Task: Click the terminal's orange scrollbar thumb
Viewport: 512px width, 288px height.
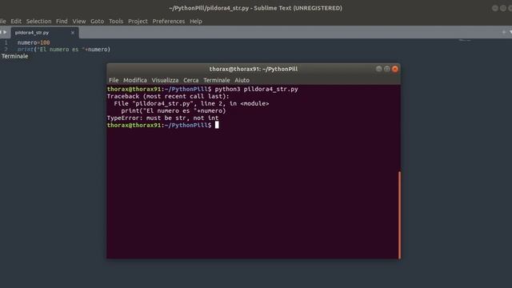Action: (x=399, y=215)
